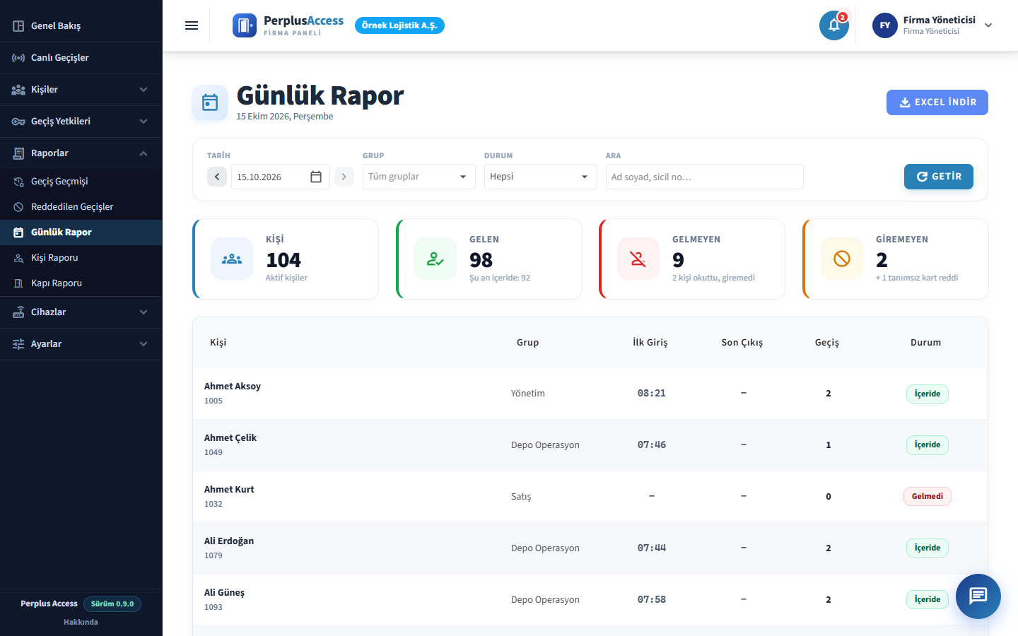1018x636 pixels.
Task: Go to next day arrow
Action: 344,177
